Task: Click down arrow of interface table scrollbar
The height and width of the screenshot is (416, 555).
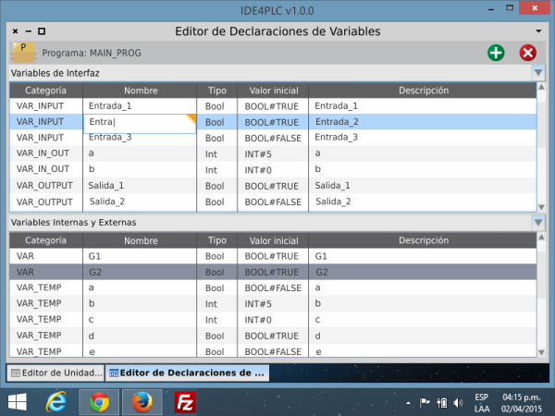Action: 541,208
